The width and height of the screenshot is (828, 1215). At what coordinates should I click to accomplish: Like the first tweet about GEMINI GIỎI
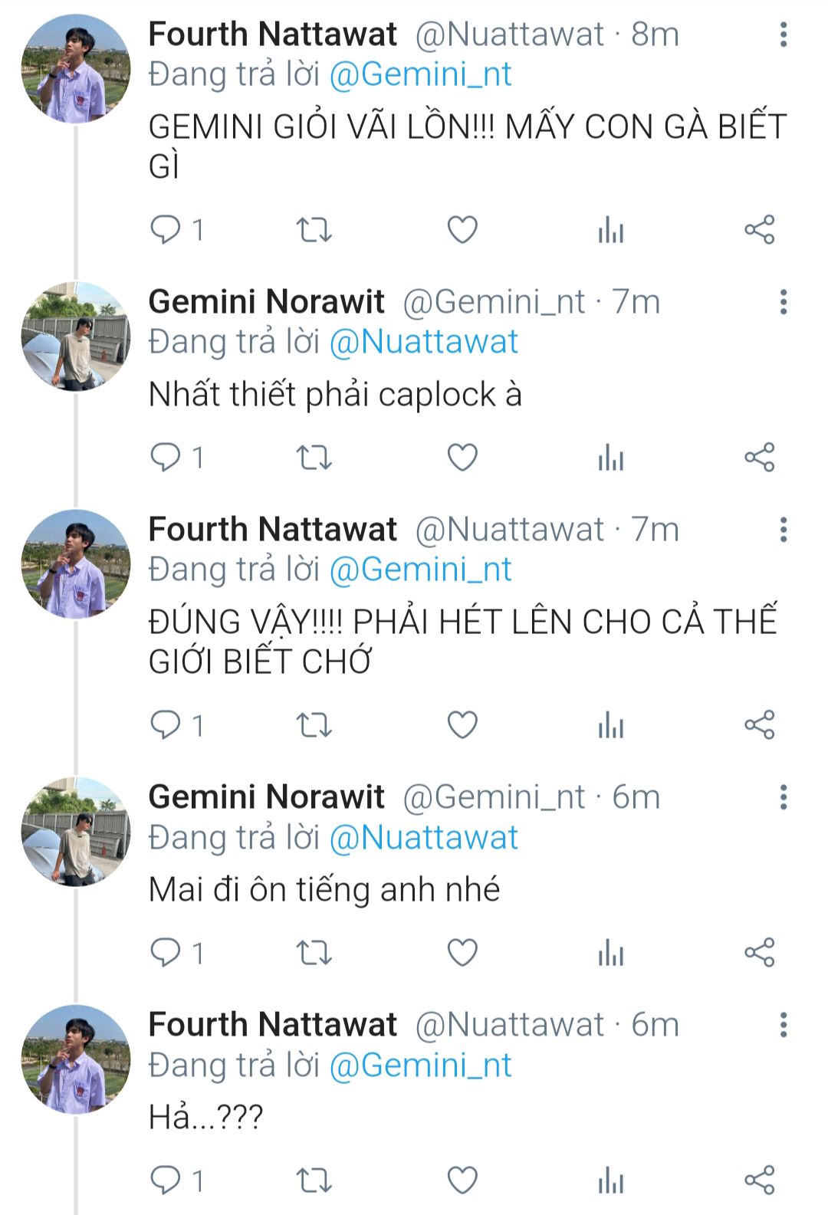point(462,230)
